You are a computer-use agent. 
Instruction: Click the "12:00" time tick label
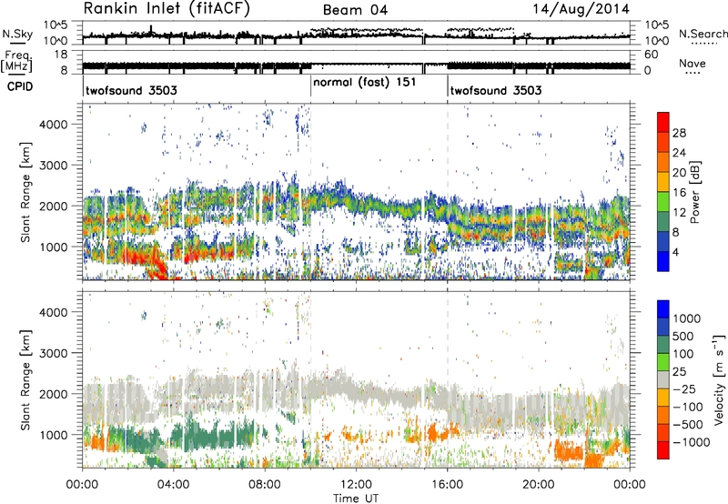pos(356,485)
